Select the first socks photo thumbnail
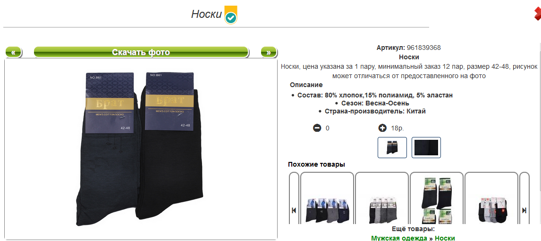 [392, 147]
